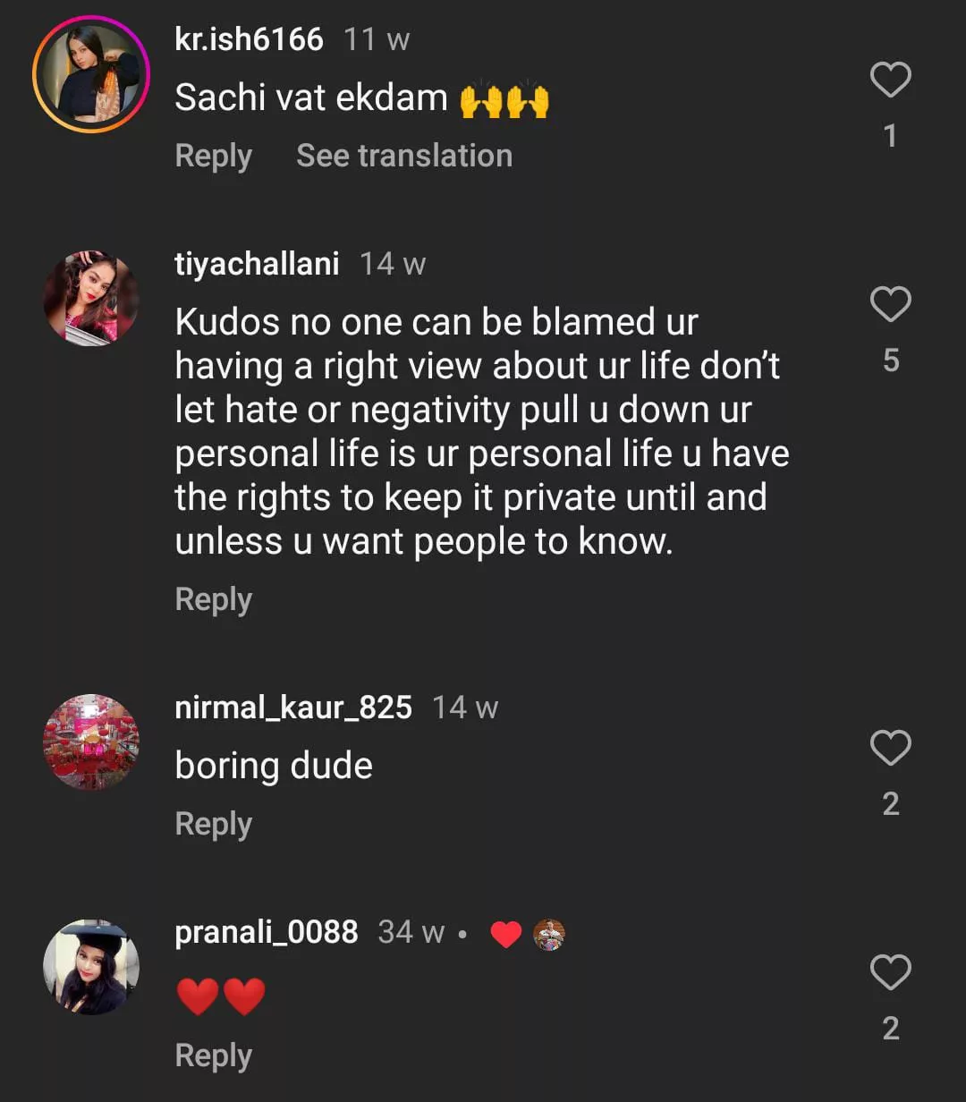Like the comment by kr.ish6166

pyautogui.click(x=890, y=81)
